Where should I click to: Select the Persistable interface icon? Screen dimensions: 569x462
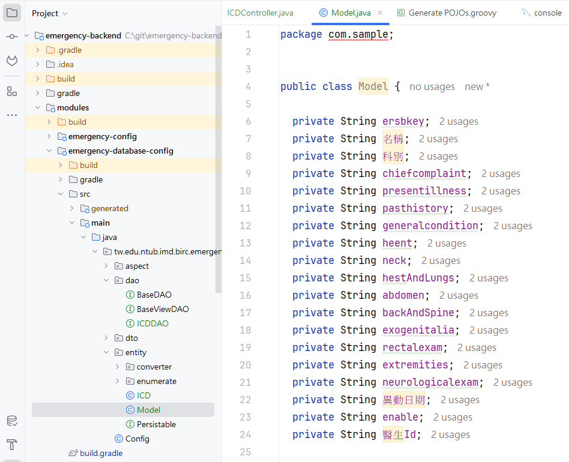[x=130, y=424]
